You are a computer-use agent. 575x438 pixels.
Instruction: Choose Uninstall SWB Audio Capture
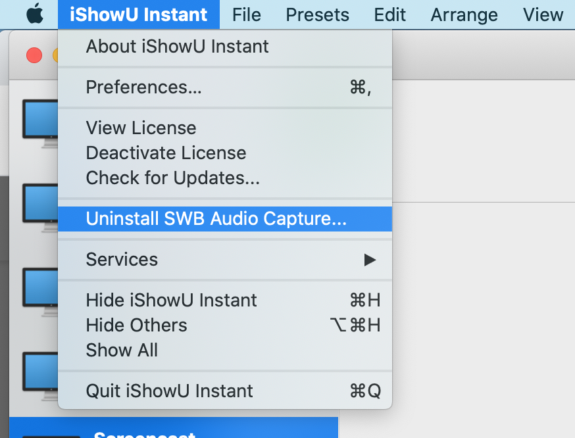click(216, 219)
